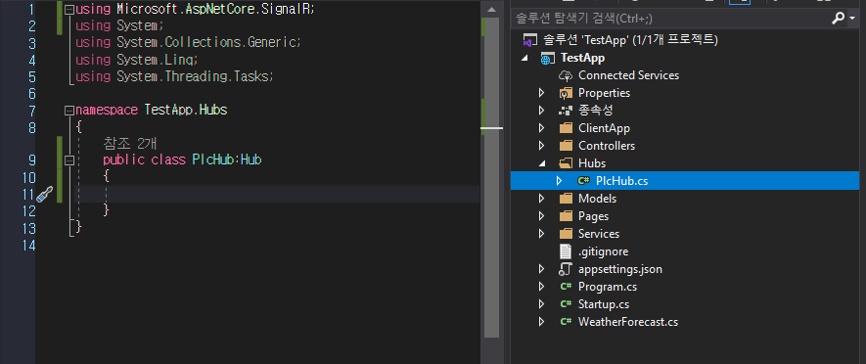Click the open Hubs folder icon
The width and height of the screenshot is (866, 364).
pyautogui.click(x=565, y=163)
